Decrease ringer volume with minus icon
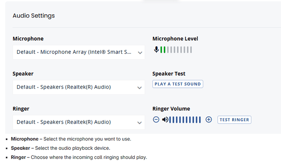The height and width of the screenshot is (162, 281). coord(156,120)
